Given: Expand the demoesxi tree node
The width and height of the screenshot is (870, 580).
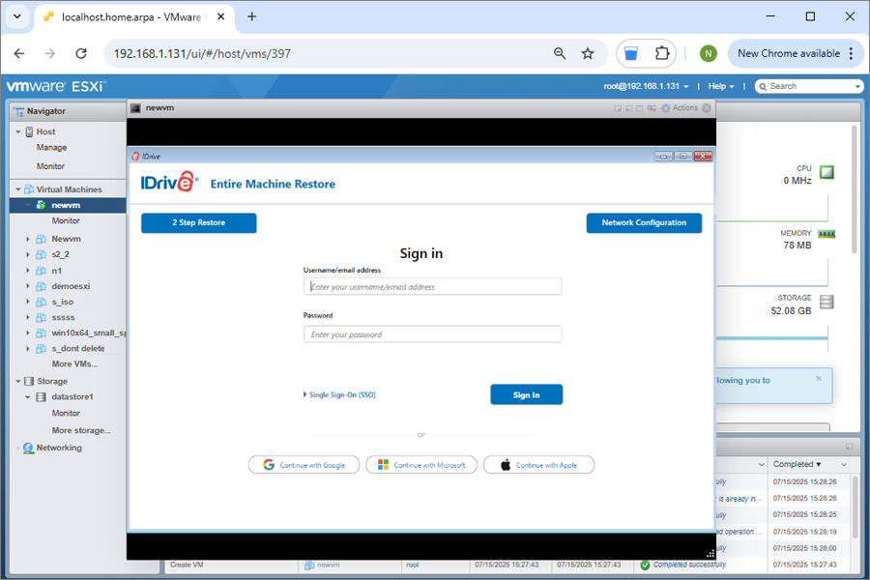Looking at the screenshot, I should pos(28,286).
